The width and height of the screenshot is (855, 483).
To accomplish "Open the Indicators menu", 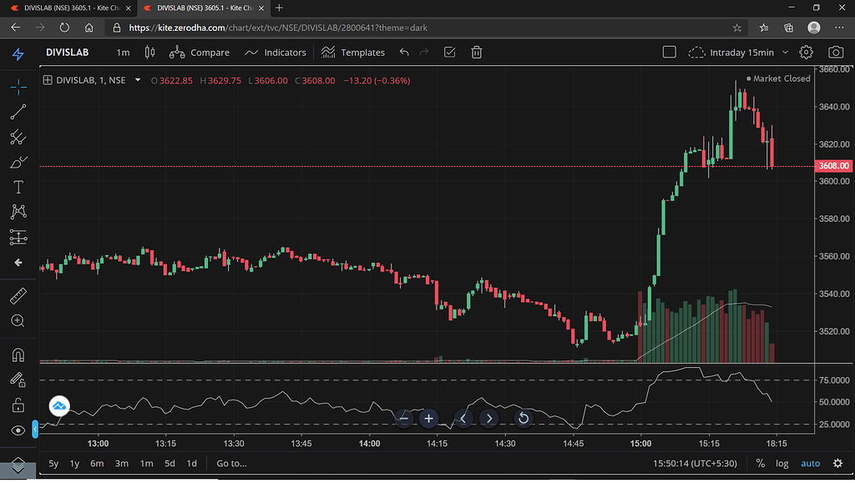I will tap(276, 52).
